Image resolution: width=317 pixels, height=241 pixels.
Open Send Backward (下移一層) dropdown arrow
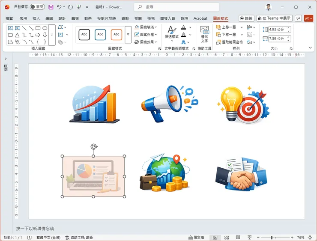coord(242,35)
